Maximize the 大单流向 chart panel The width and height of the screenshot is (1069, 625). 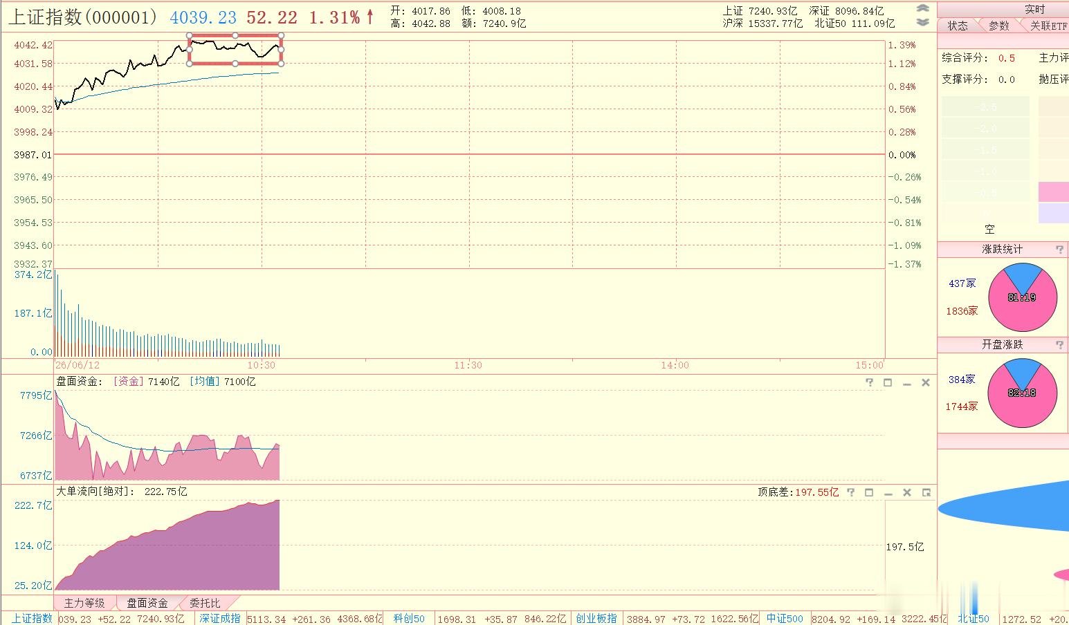point(869,492)
